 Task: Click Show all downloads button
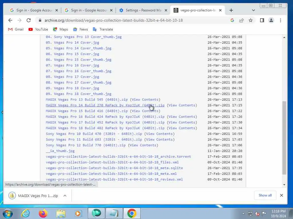coord(265,195)
